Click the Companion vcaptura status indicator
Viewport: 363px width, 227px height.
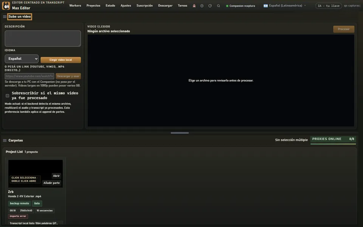[x=240, y=6]
